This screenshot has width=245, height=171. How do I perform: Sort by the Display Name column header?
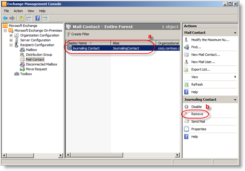tap(88, 43)
